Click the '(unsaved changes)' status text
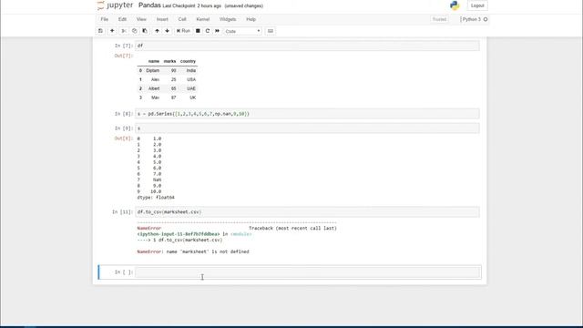This screenshot has height=328, width=583. pos(244,6)
